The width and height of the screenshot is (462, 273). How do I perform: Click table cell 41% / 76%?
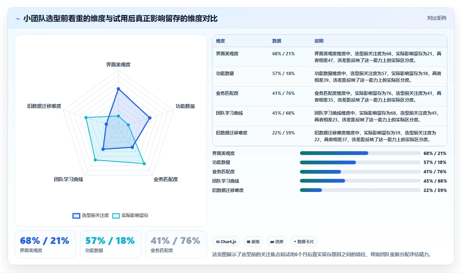(283, 93)
